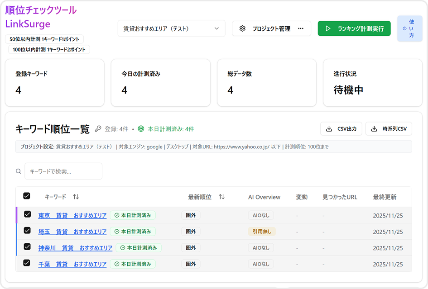The image size is (428, 289).
Task: Open the 使い方 help button
Action: 409,28
